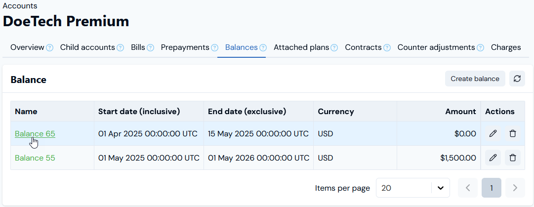The height and width of the screenshot is (207, 534).
Task: Delete Balance 55 using the trash icon
Action: [513, 158]
